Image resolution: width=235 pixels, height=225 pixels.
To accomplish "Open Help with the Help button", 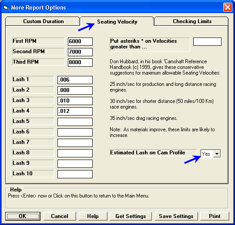I will click(x=93, y=216).
